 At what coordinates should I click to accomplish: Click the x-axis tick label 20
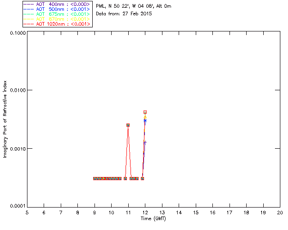[x=280, y=213]
